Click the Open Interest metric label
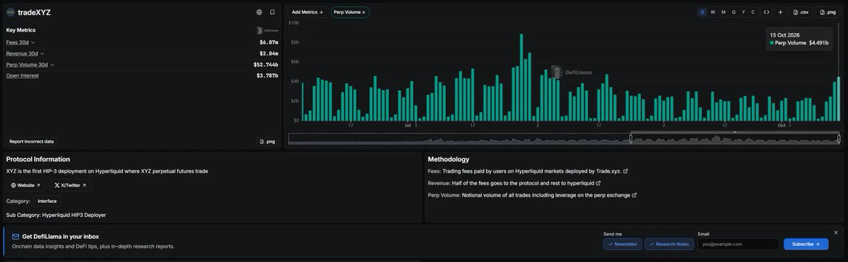The image size is (848, 262). 23,75
